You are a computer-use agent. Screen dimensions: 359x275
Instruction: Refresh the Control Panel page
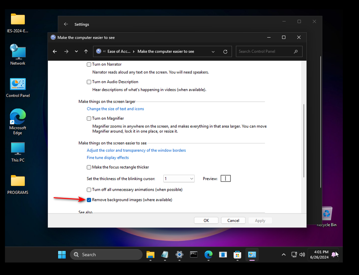pyautogui.click(x=225, y=52)
